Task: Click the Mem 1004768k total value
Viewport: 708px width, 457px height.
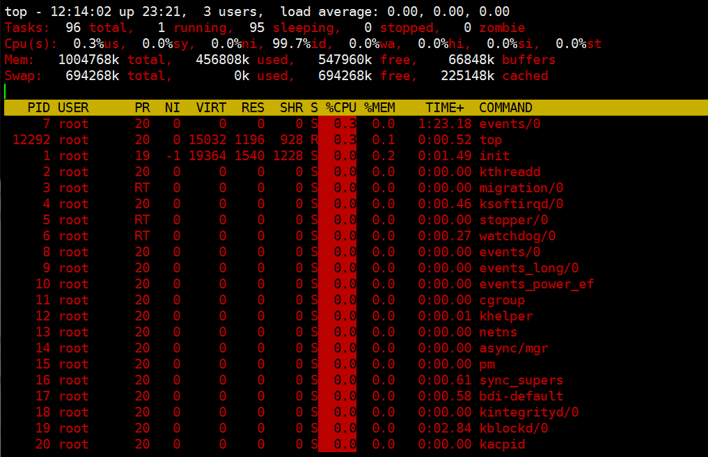Action: tap(115, 60)
